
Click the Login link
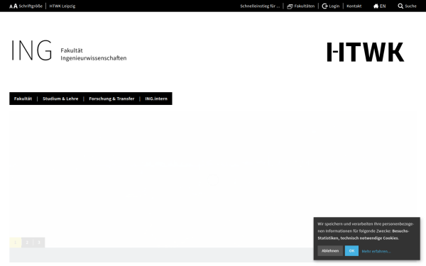331,6
